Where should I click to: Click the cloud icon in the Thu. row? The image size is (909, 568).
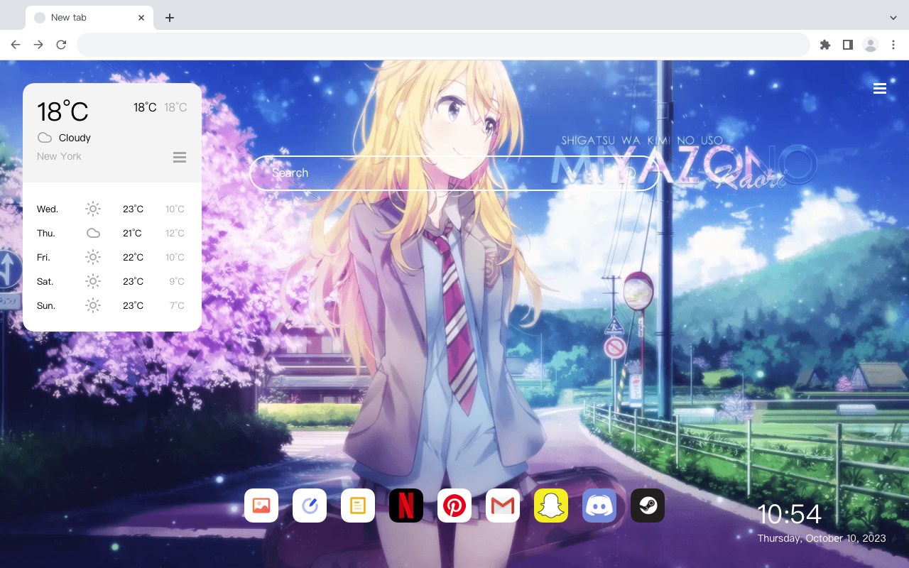tap(93, 233)
